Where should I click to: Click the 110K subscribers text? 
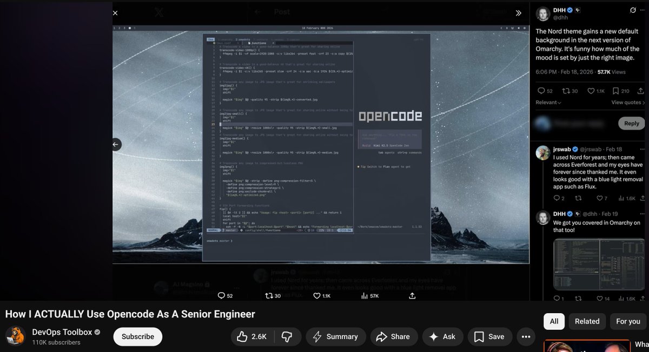point(56,342)
